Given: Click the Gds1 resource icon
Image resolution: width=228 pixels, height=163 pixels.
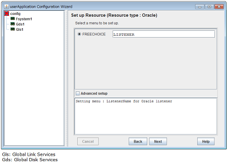Looking at the screenshot, I should (13, 24).
